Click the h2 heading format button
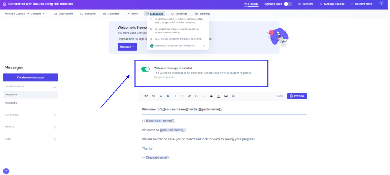 coord(146,96)
